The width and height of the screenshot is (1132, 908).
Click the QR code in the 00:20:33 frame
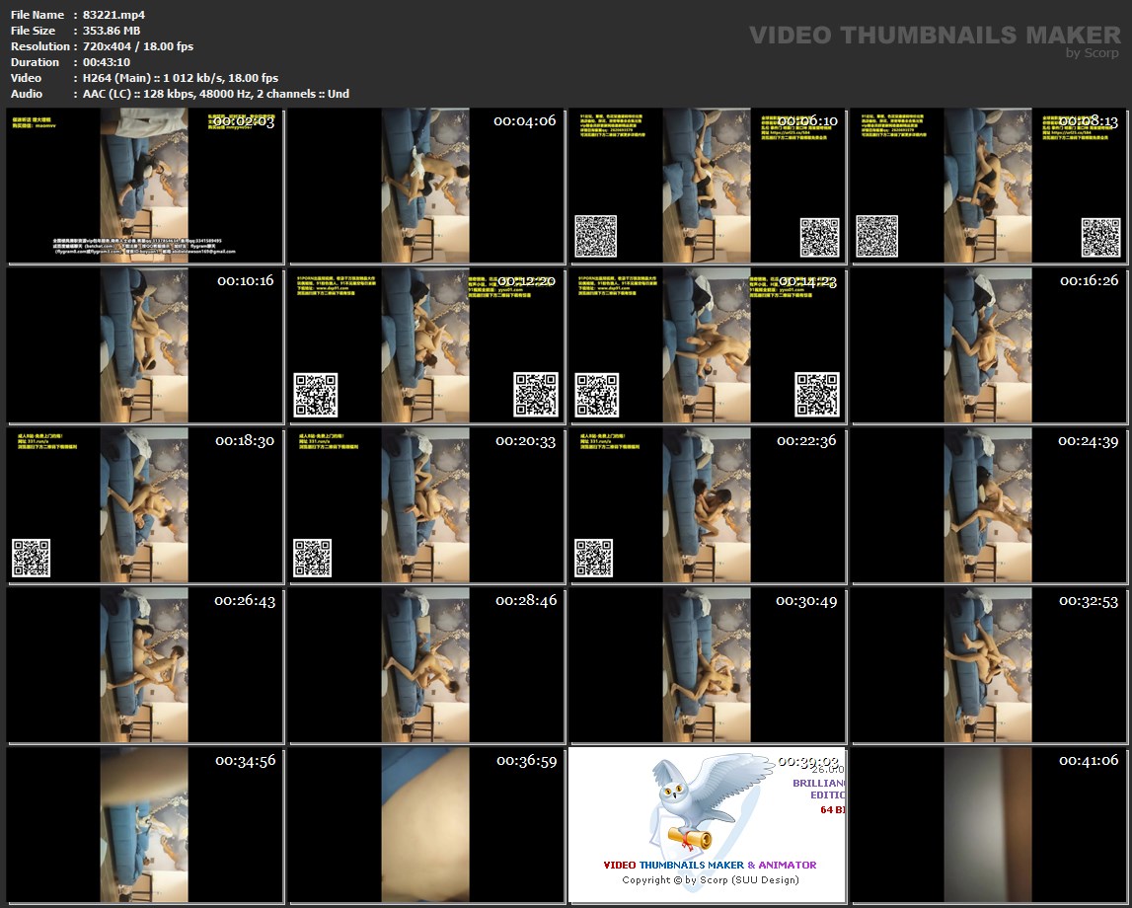(x=312, y=558)
